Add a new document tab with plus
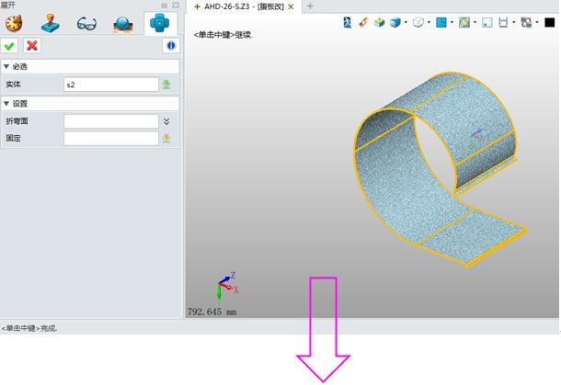 click(310, 6)
